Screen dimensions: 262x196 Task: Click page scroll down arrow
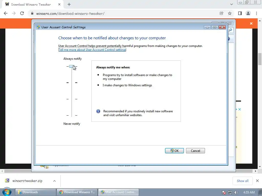(260, 166)
